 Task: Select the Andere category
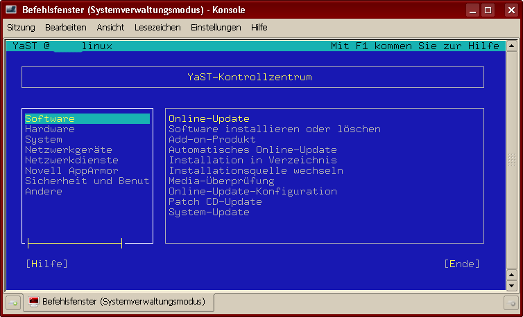click(x=44, y=192)
